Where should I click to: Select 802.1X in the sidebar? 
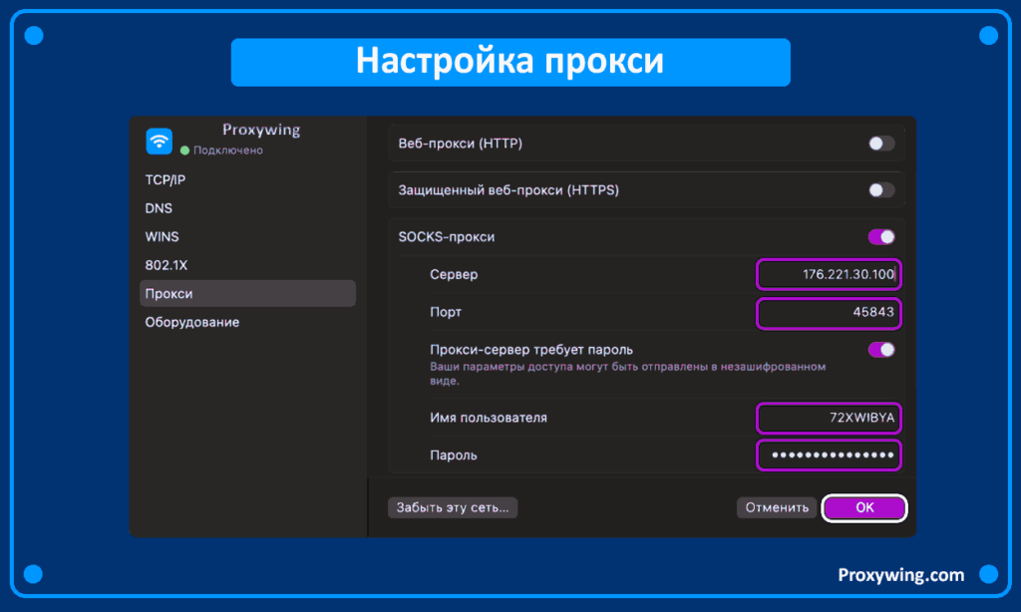pyautogui.click(x=167, y=265)
